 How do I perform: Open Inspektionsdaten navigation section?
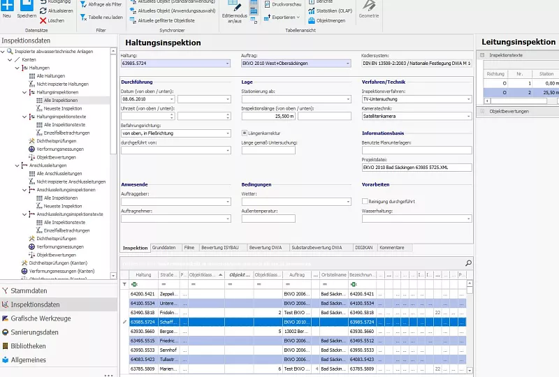59,304
